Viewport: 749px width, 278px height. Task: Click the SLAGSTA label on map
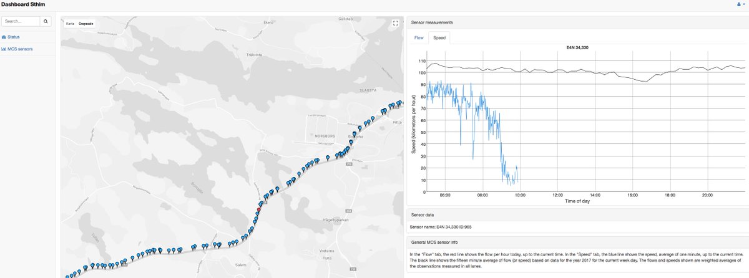368,89
